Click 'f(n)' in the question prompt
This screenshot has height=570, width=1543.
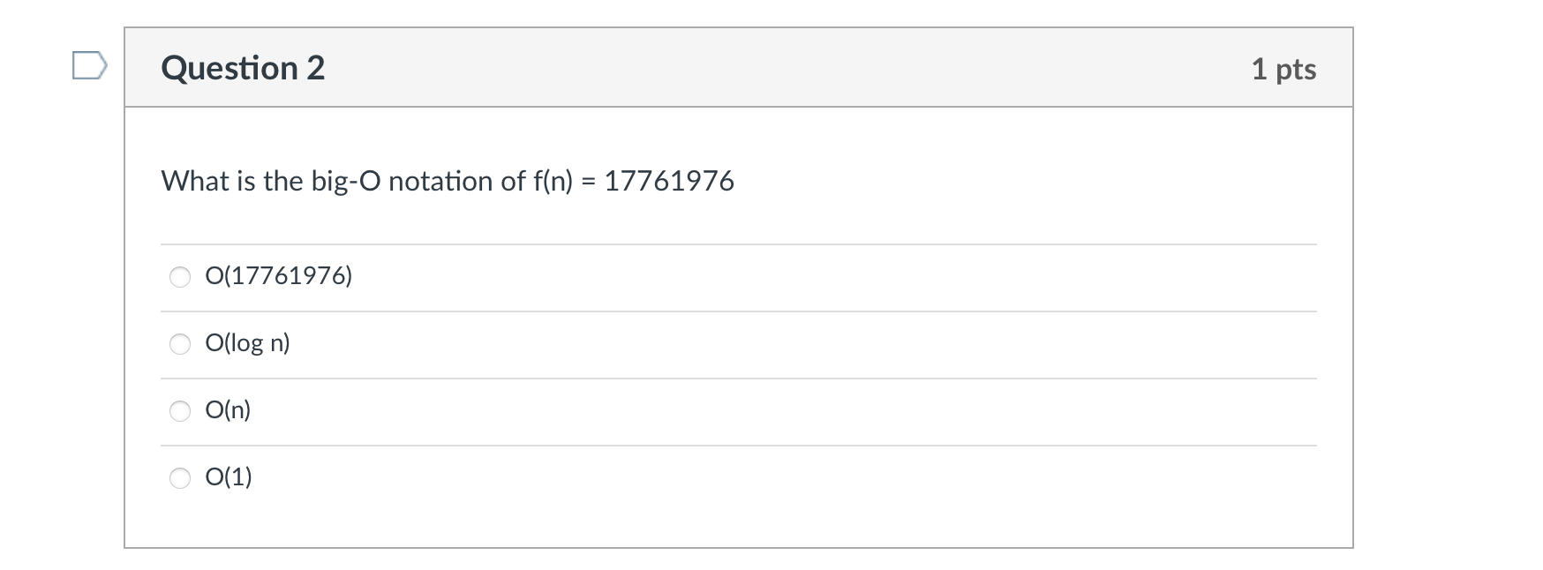(553, 181)
